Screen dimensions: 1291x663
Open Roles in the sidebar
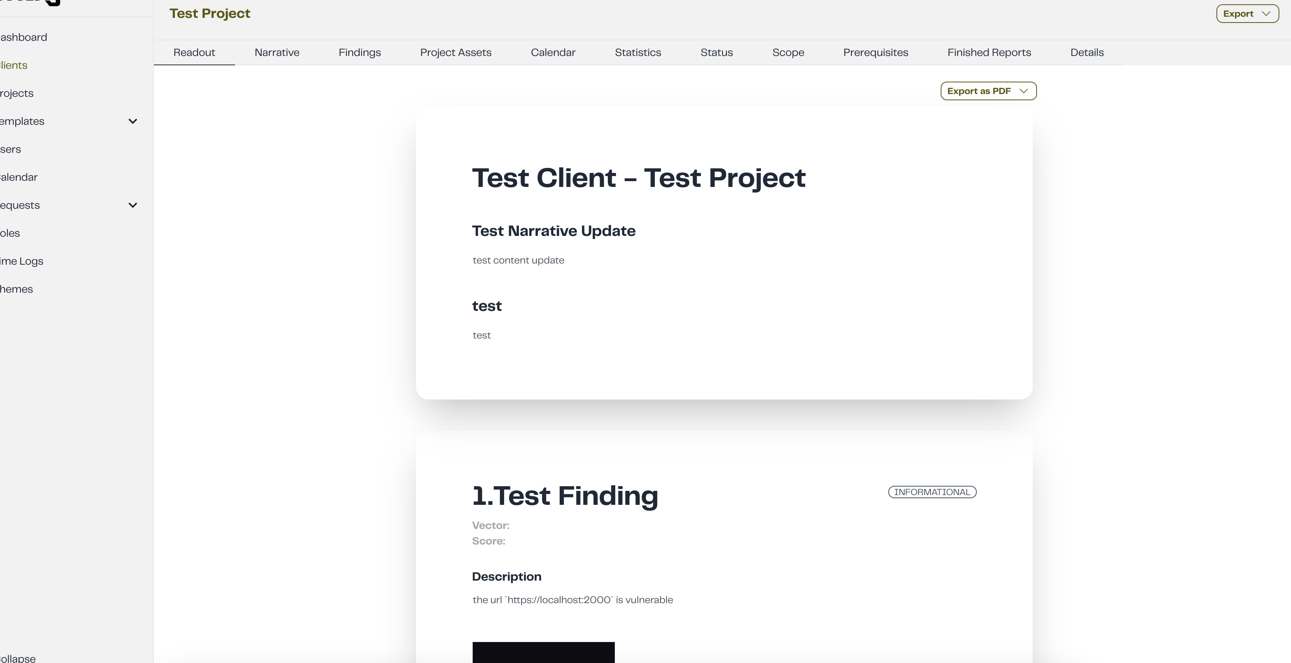pos(10,233)
